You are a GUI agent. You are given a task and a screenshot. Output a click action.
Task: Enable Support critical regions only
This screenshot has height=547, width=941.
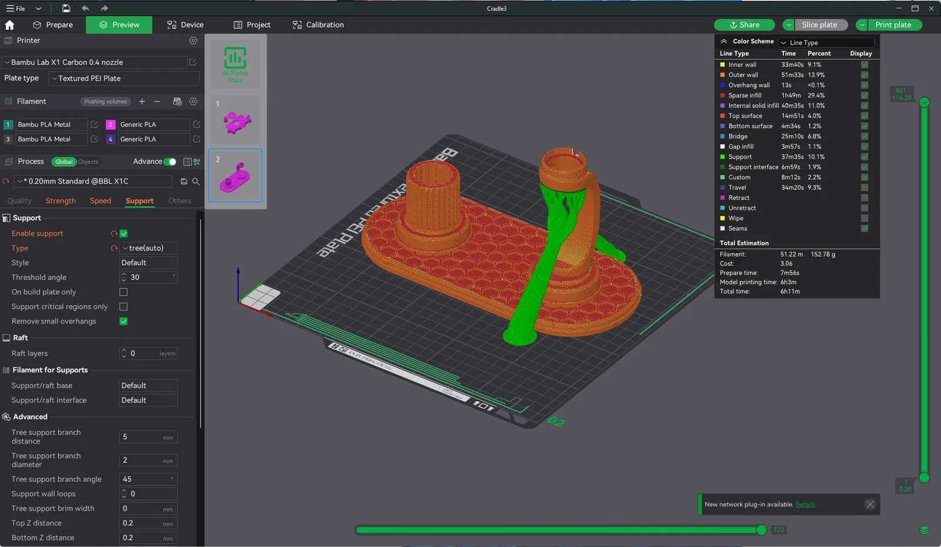(x=124, y=307)
